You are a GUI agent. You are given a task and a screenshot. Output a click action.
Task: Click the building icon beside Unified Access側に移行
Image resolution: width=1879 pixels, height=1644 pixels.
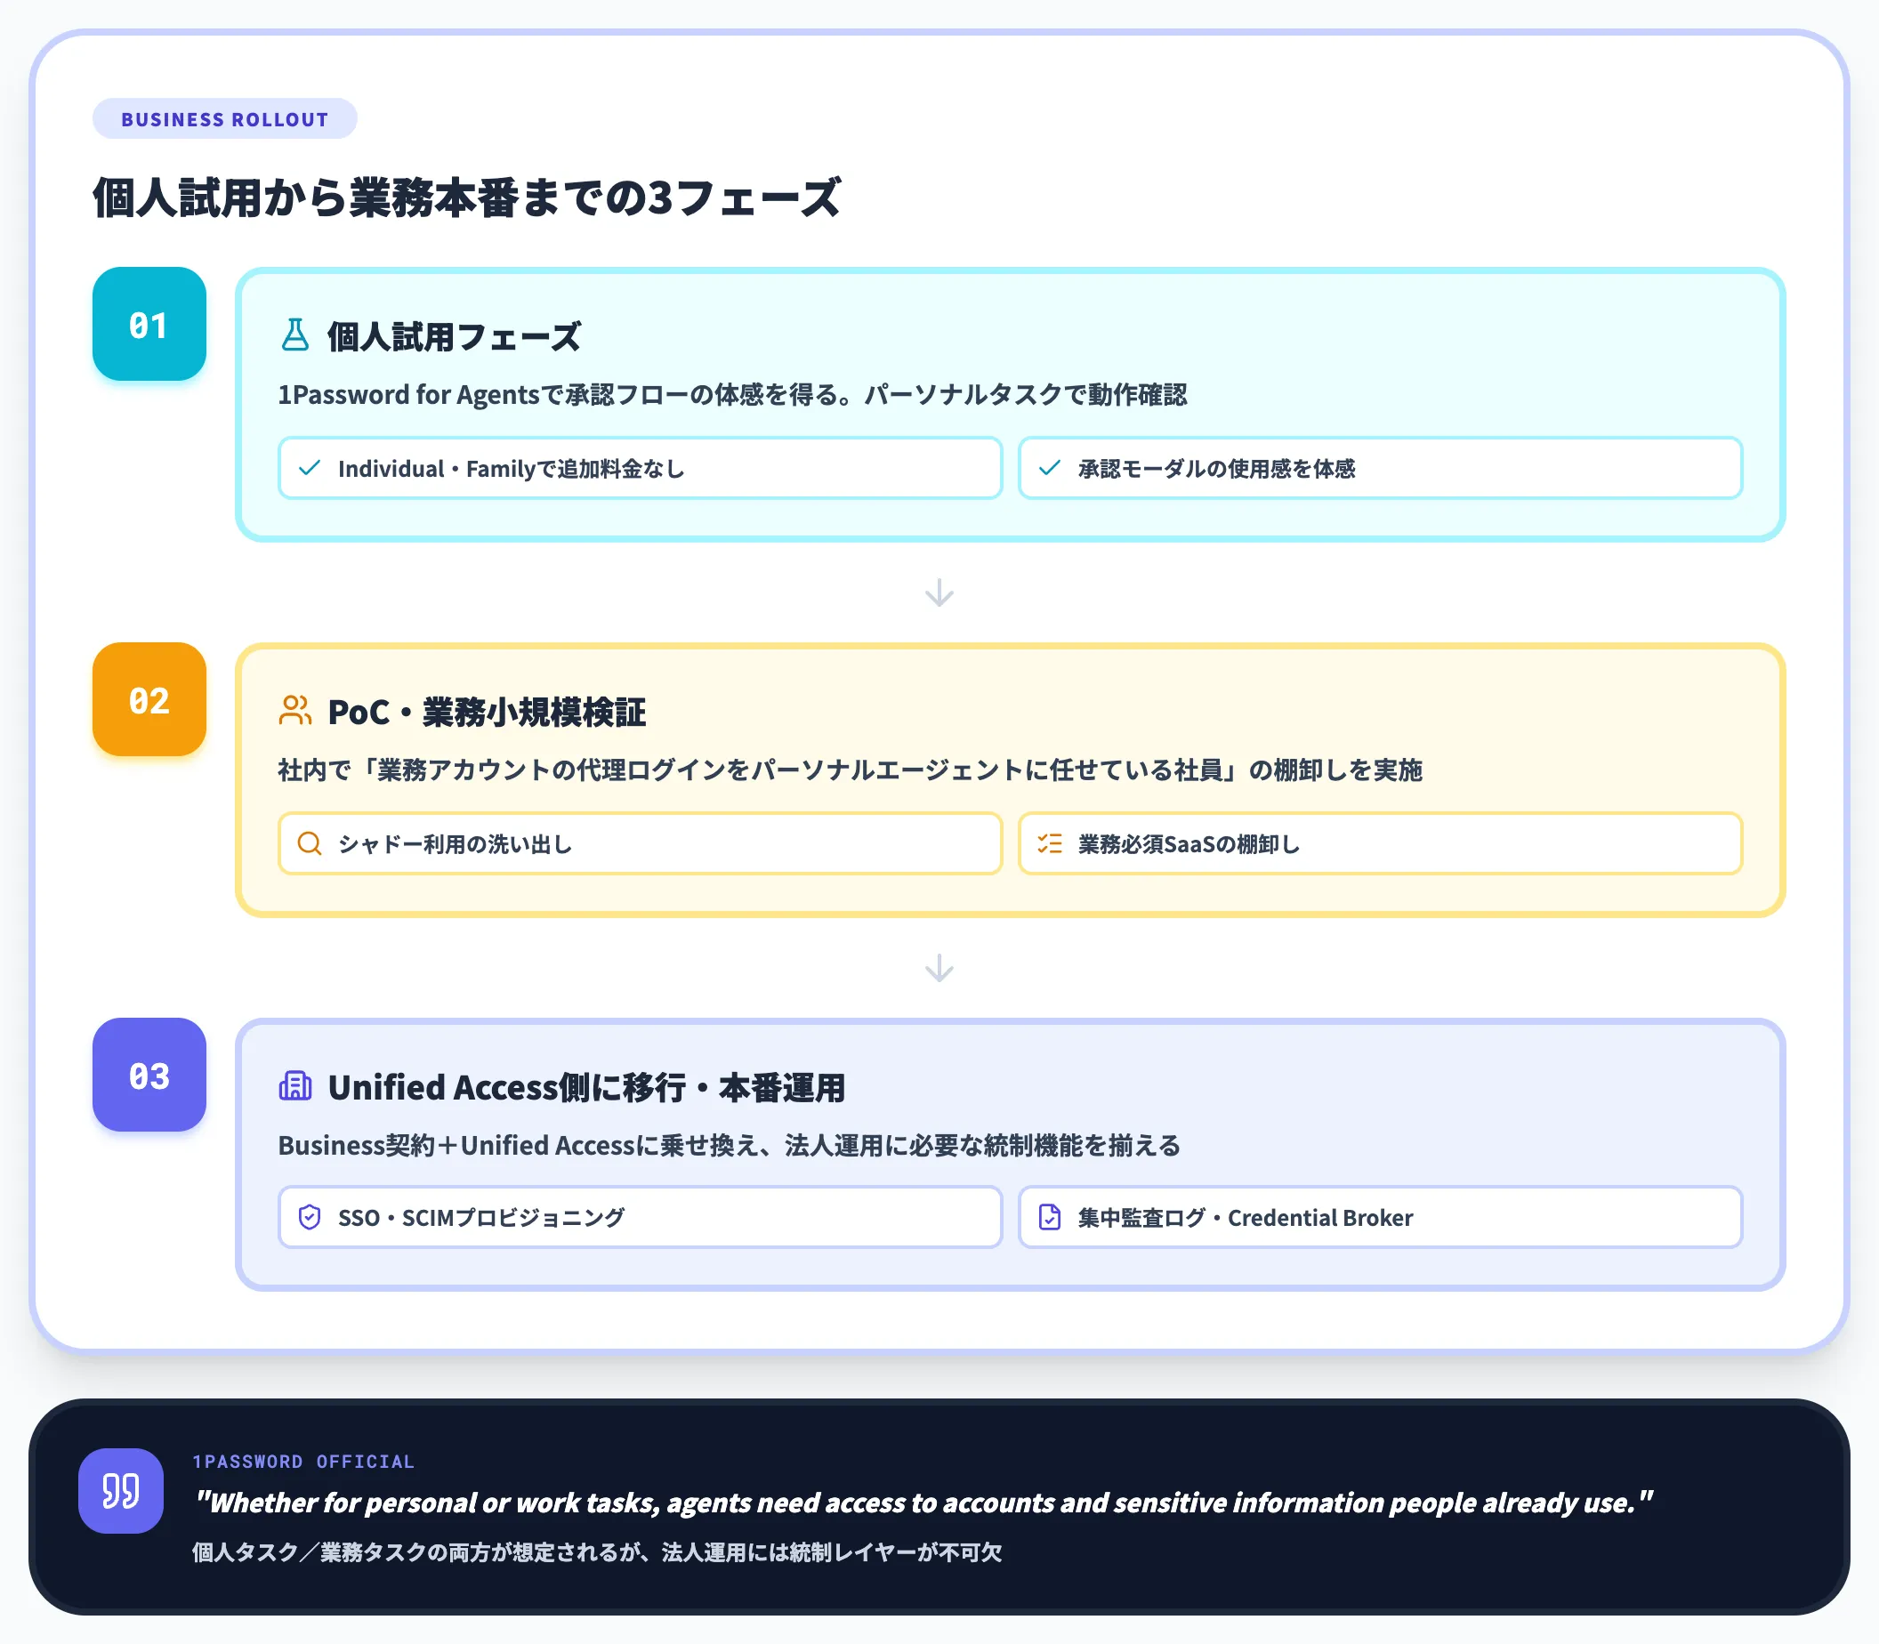[x=294, y=1085]
